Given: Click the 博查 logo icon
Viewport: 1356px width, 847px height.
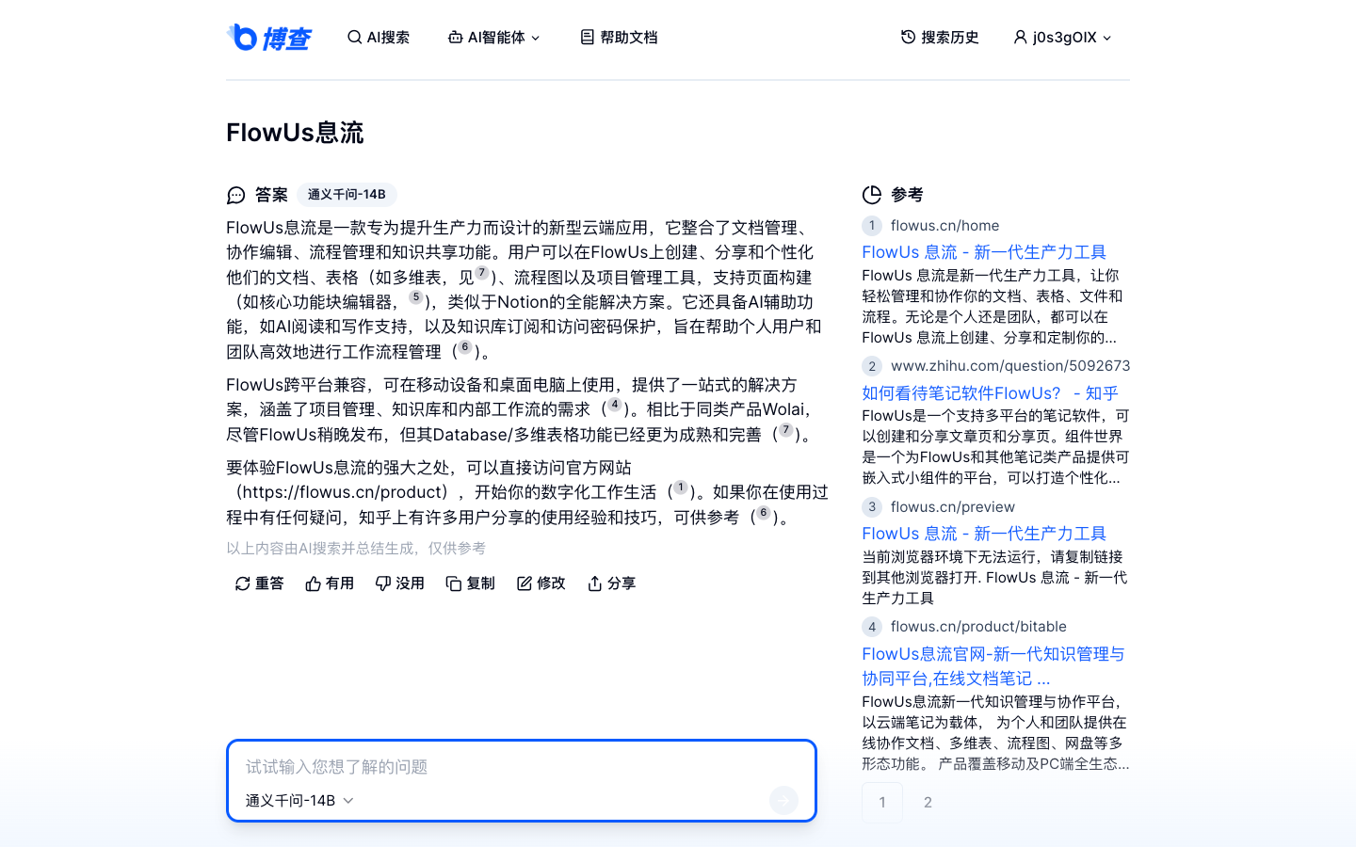Looking at the screenshot, I should tap(244, 37).
